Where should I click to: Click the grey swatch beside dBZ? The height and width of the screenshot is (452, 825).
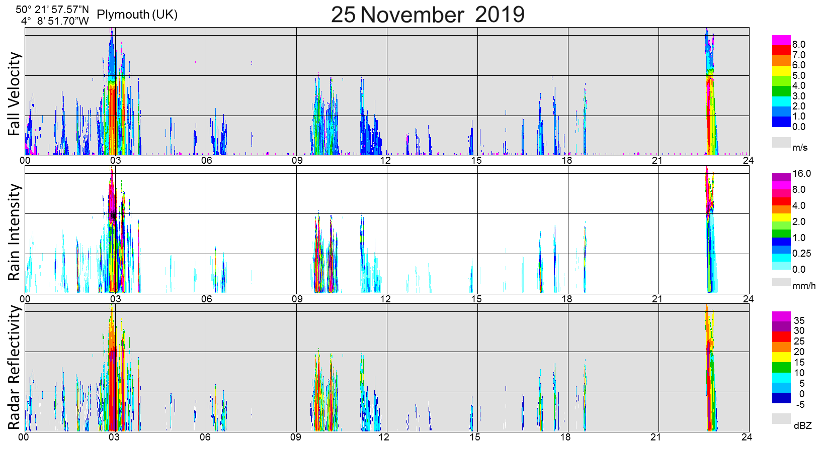coord(781,418)
